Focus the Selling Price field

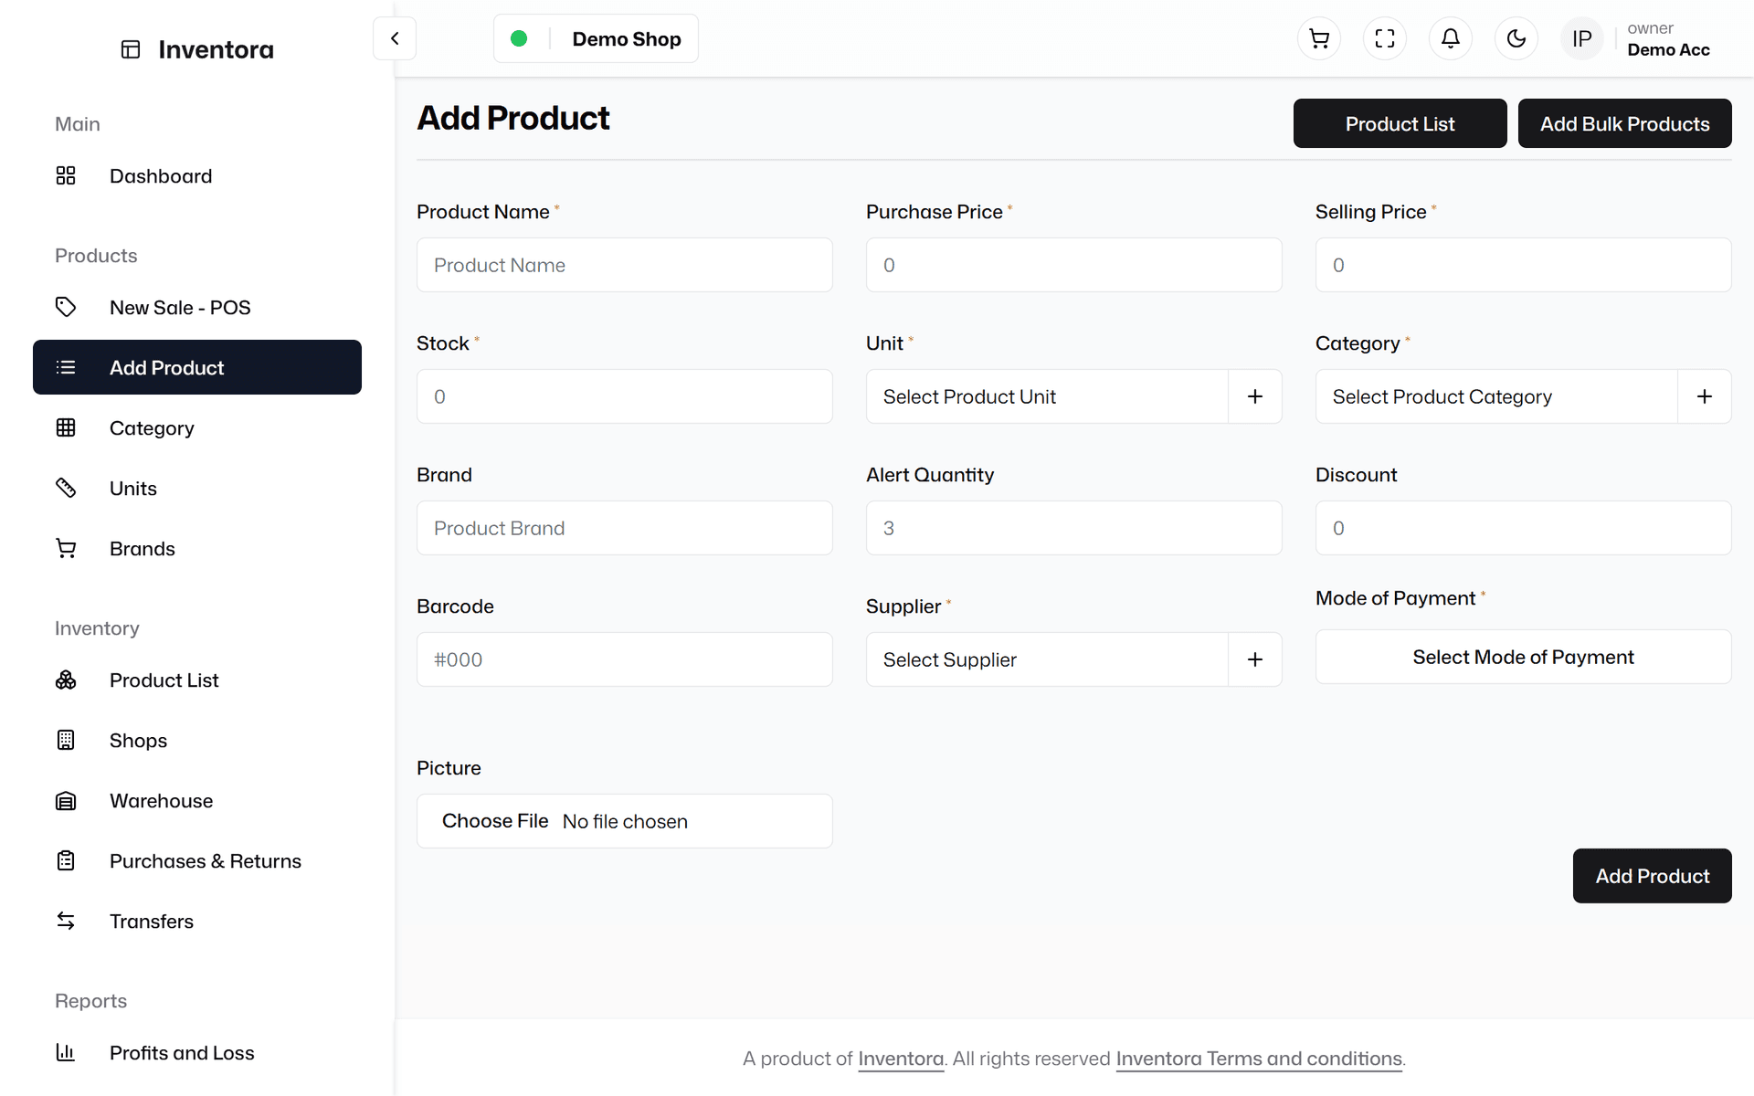pyautogui.click(x=1524, y=265)
